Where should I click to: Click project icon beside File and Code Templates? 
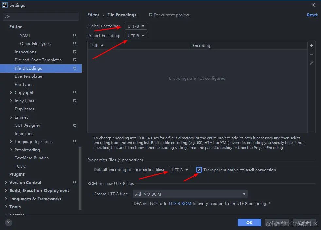point(75,60)
